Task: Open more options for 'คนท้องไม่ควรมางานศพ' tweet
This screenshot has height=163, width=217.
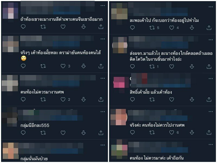Action: 103,78
